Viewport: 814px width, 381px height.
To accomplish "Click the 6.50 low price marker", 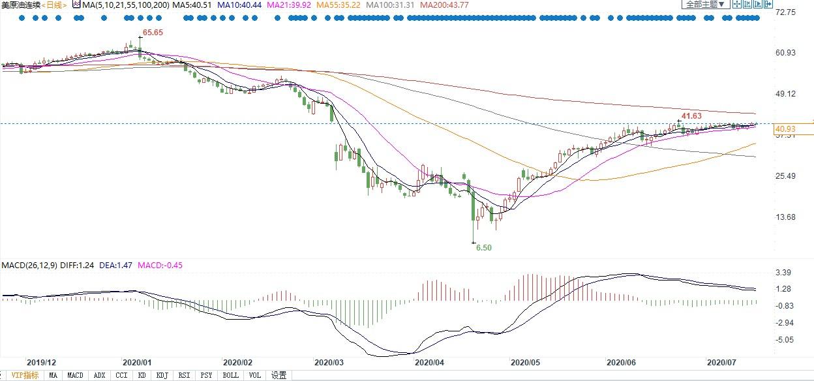I will click(x=483, y=248).
